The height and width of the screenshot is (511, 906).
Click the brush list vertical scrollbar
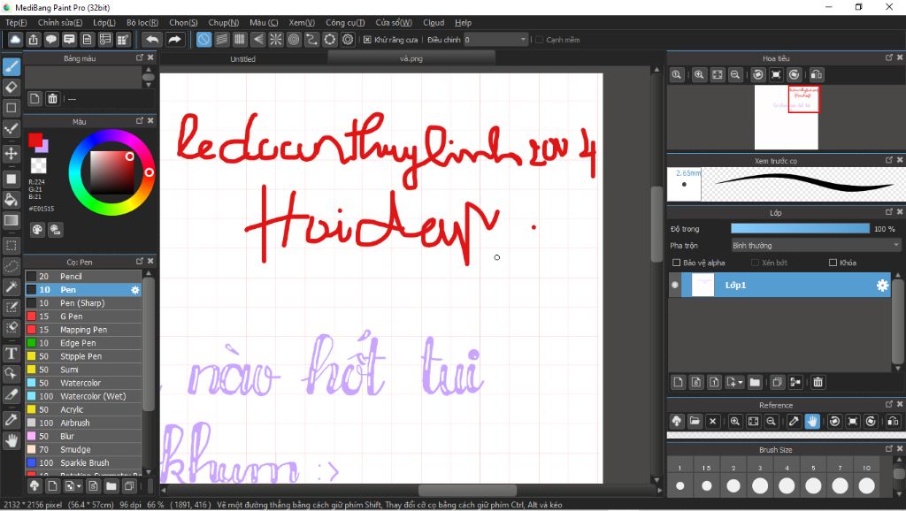tap(149, 344)
